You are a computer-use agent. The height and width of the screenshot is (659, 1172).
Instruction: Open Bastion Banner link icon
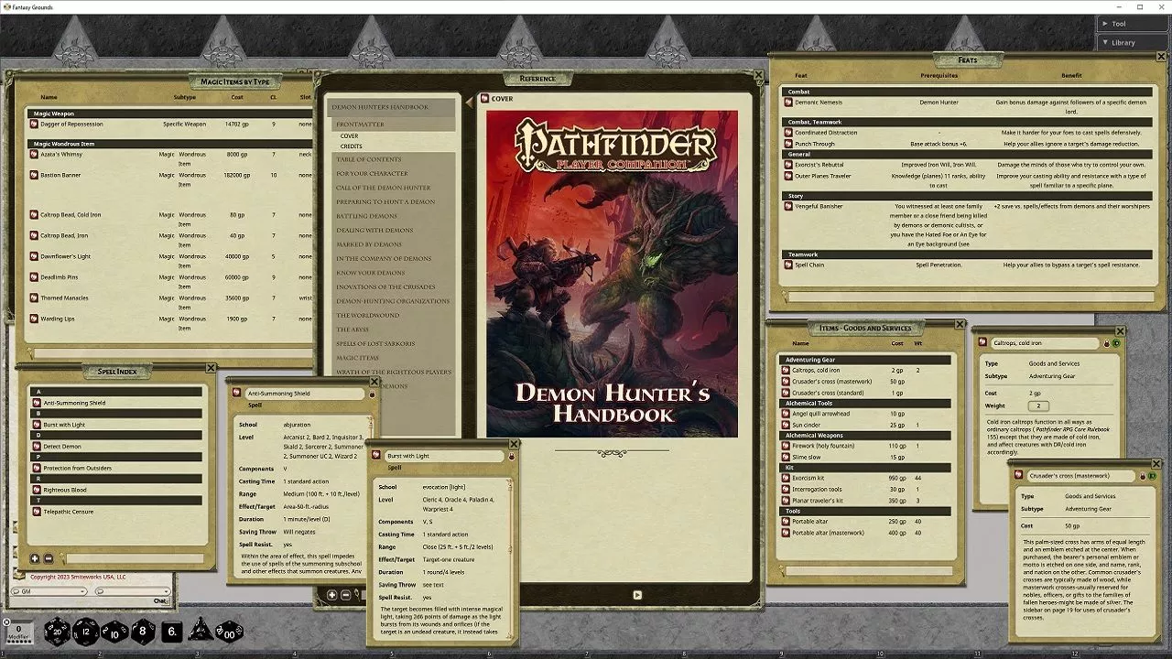click(x=35, y=175)
